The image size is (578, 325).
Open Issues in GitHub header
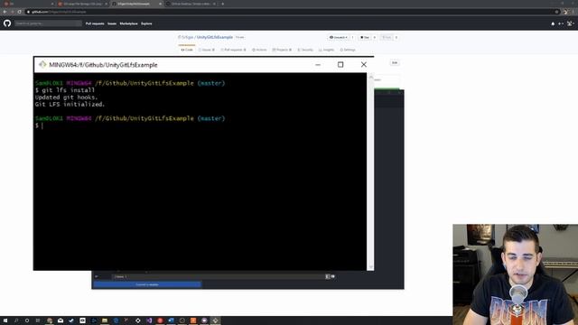pyautogui.click(x=112, y=23)
